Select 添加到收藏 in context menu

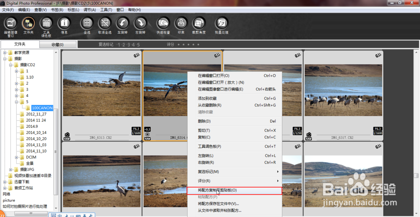[x=234, y=98]
